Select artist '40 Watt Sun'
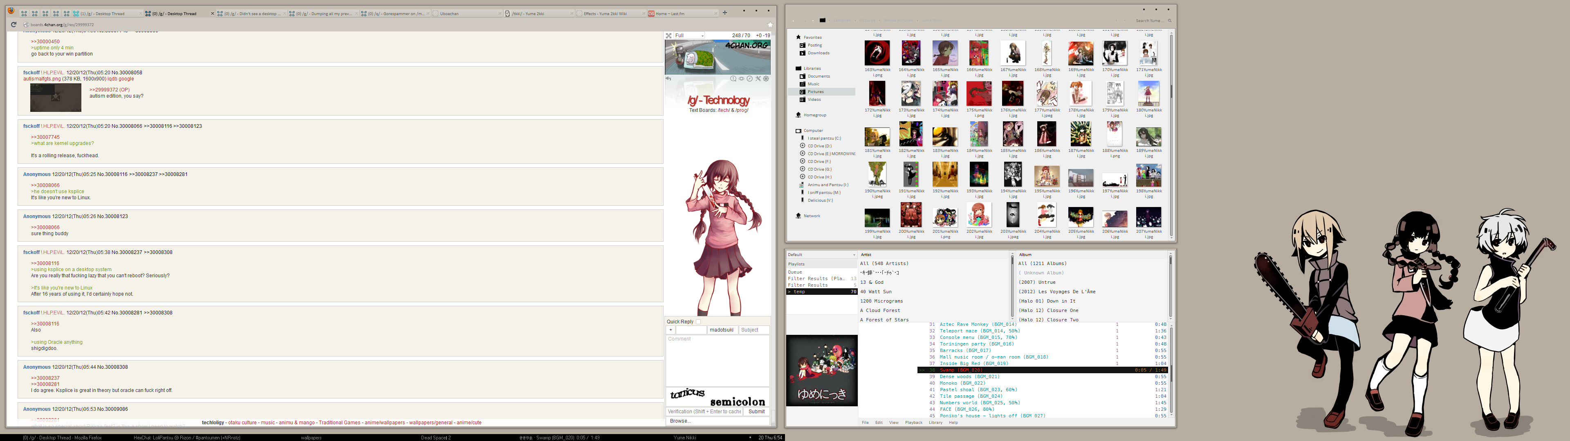 coord(876,292)
